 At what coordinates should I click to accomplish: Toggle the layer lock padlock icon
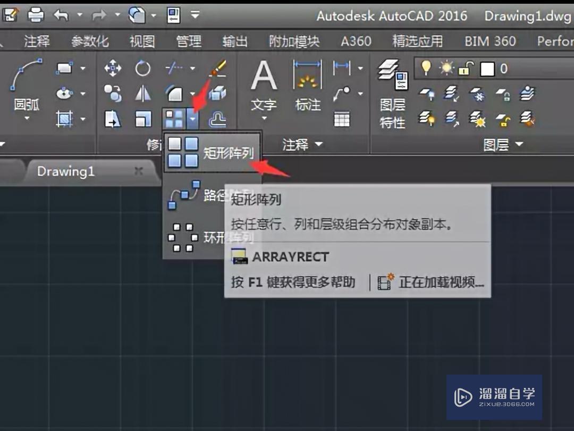pos(463,68)
